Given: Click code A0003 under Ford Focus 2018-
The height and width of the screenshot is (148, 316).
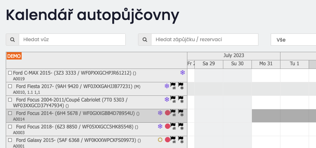Looking at the screenshot, I should point(19,133).
